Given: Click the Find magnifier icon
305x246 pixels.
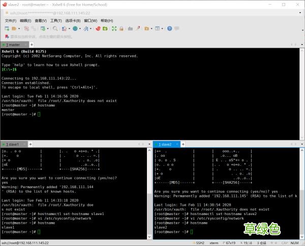Looking at the screenshot, I should pos(55,29).
